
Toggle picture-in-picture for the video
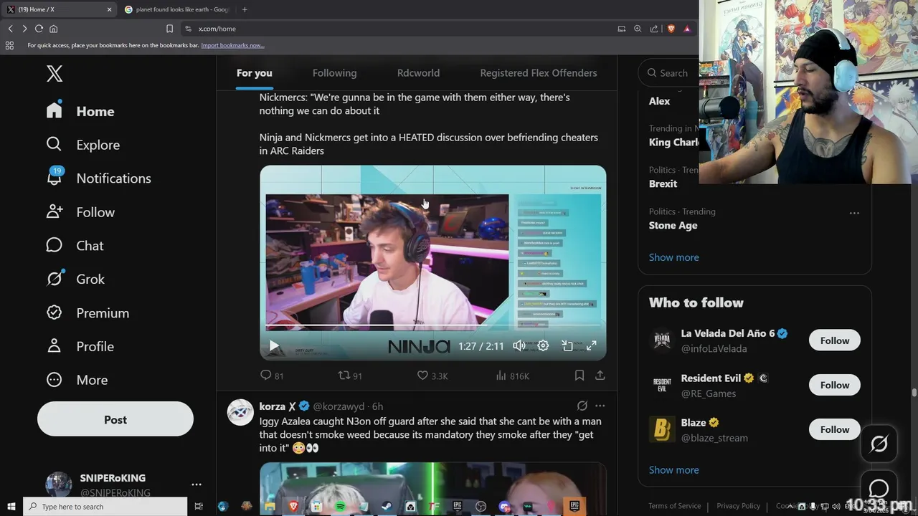pyautogui.click(x=567, y=345)
